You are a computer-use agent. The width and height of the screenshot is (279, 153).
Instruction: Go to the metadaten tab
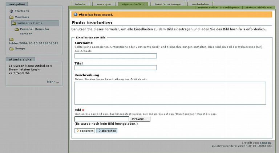[x=200, y=4]
